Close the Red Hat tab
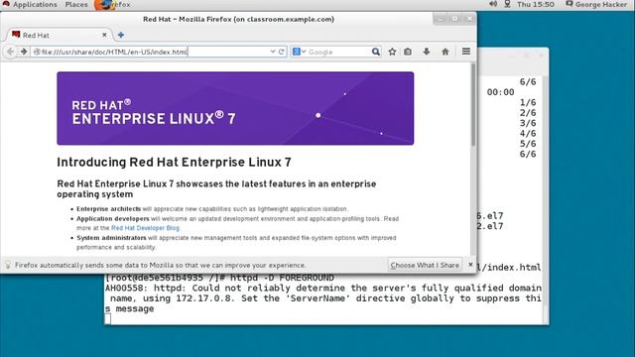The width and height of the screenshot is (635, 357). coord(104,35)
